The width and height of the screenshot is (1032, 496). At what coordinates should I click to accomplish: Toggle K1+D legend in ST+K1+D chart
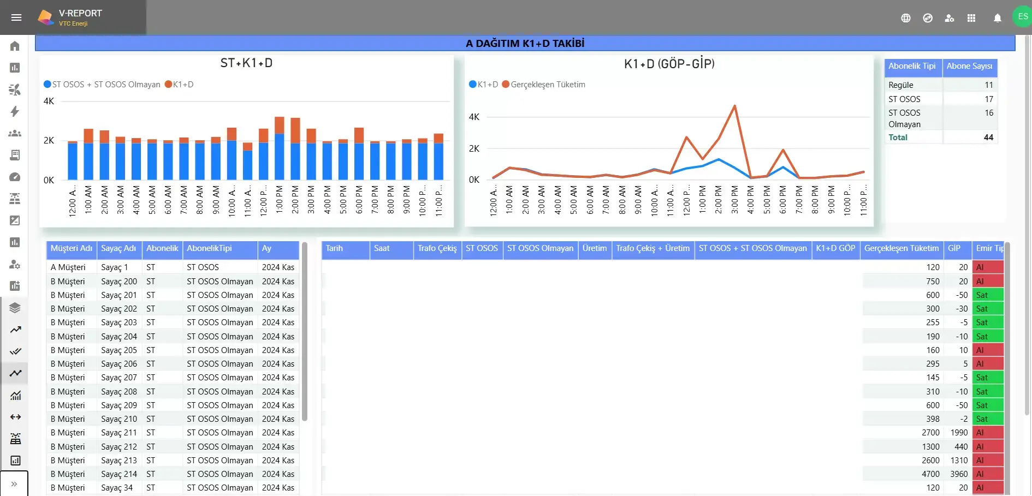tap(179, 85)
